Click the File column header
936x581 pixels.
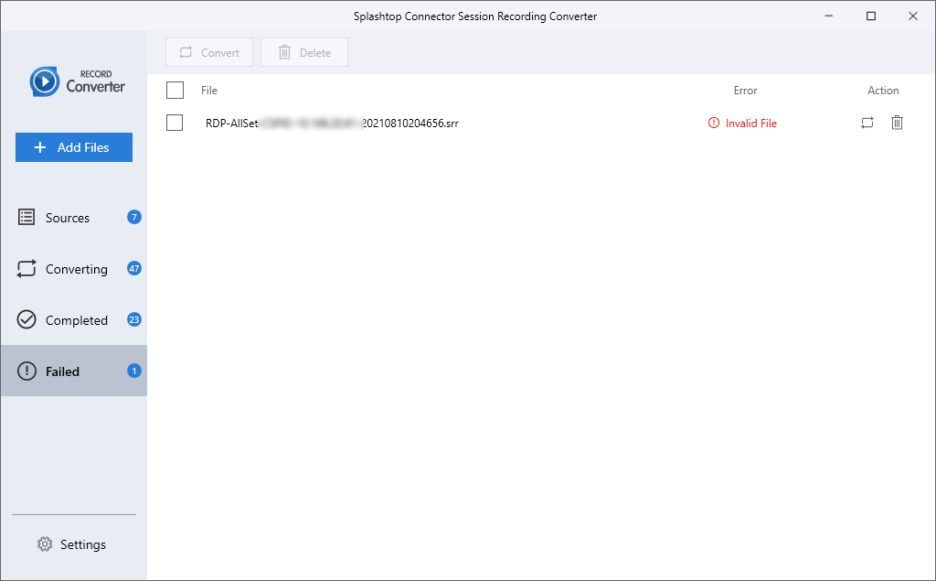[209, 91]
